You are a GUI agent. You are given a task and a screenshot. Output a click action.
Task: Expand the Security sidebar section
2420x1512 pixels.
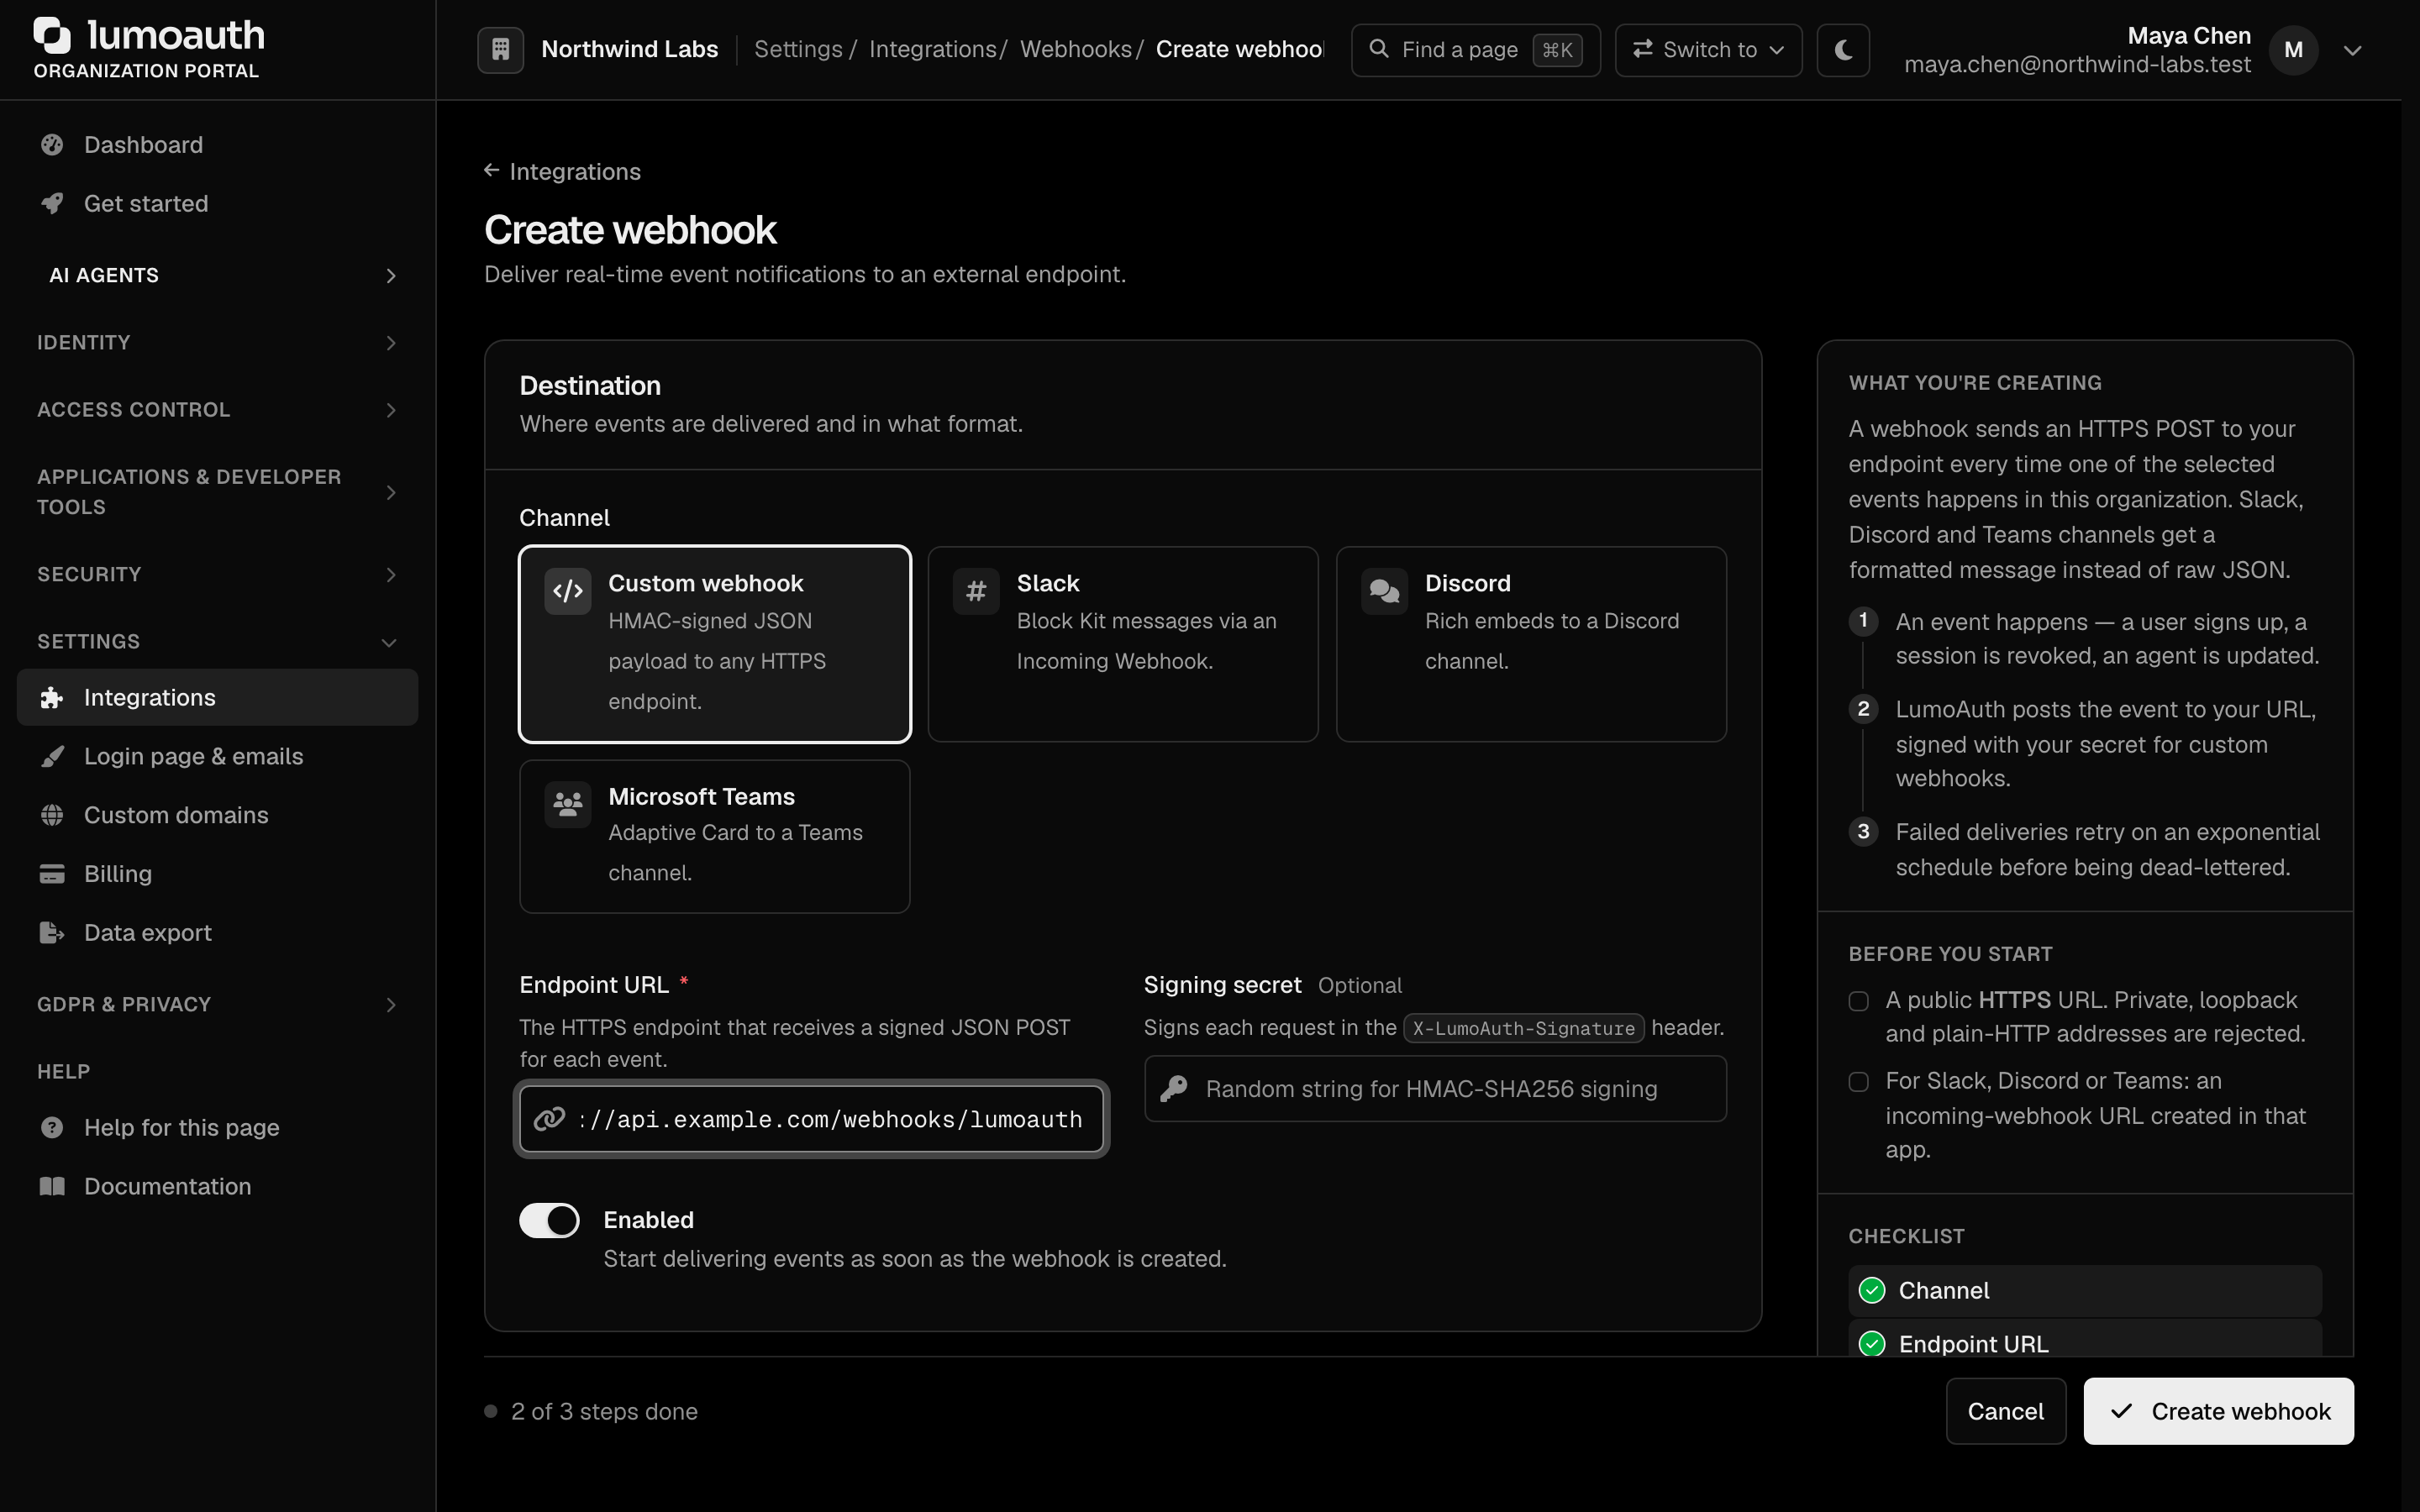(218, 574)
